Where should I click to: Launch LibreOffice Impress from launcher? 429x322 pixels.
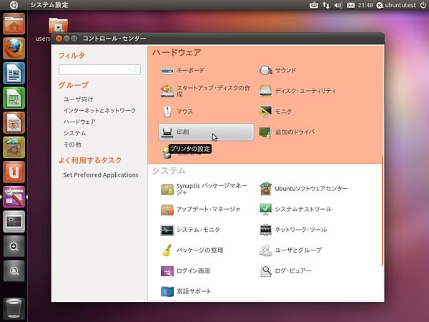14,122
